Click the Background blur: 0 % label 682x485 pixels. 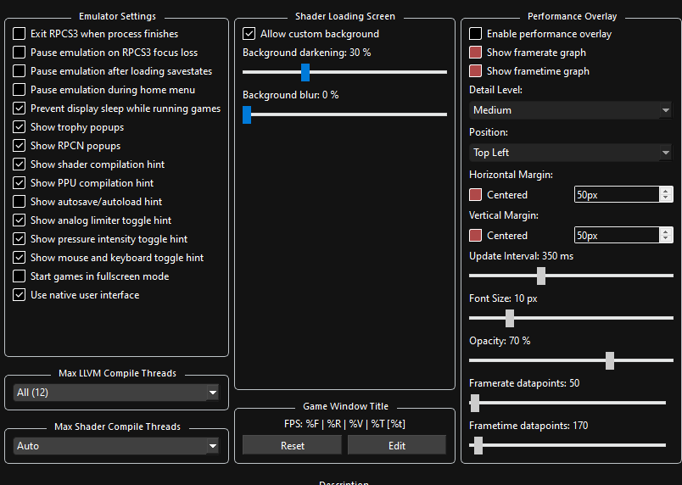(291, 95)
